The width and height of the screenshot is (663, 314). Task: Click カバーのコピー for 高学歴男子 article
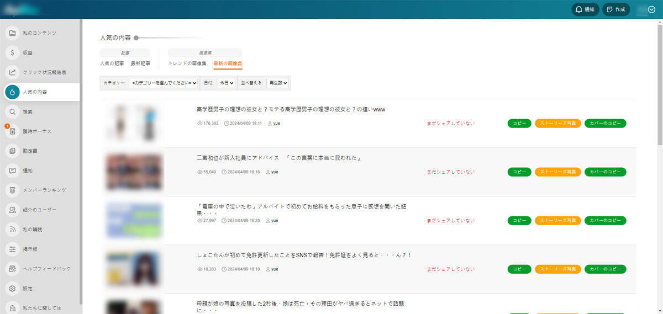(x=606, y=124)
